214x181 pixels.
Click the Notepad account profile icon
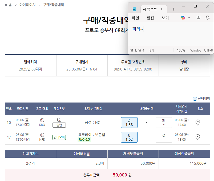198,18
